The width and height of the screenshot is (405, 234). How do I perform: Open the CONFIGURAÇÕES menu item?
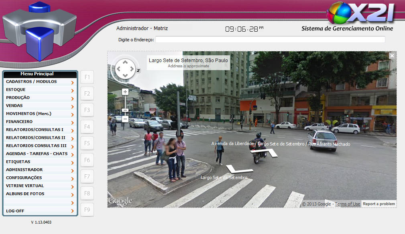tap(24, 178)
